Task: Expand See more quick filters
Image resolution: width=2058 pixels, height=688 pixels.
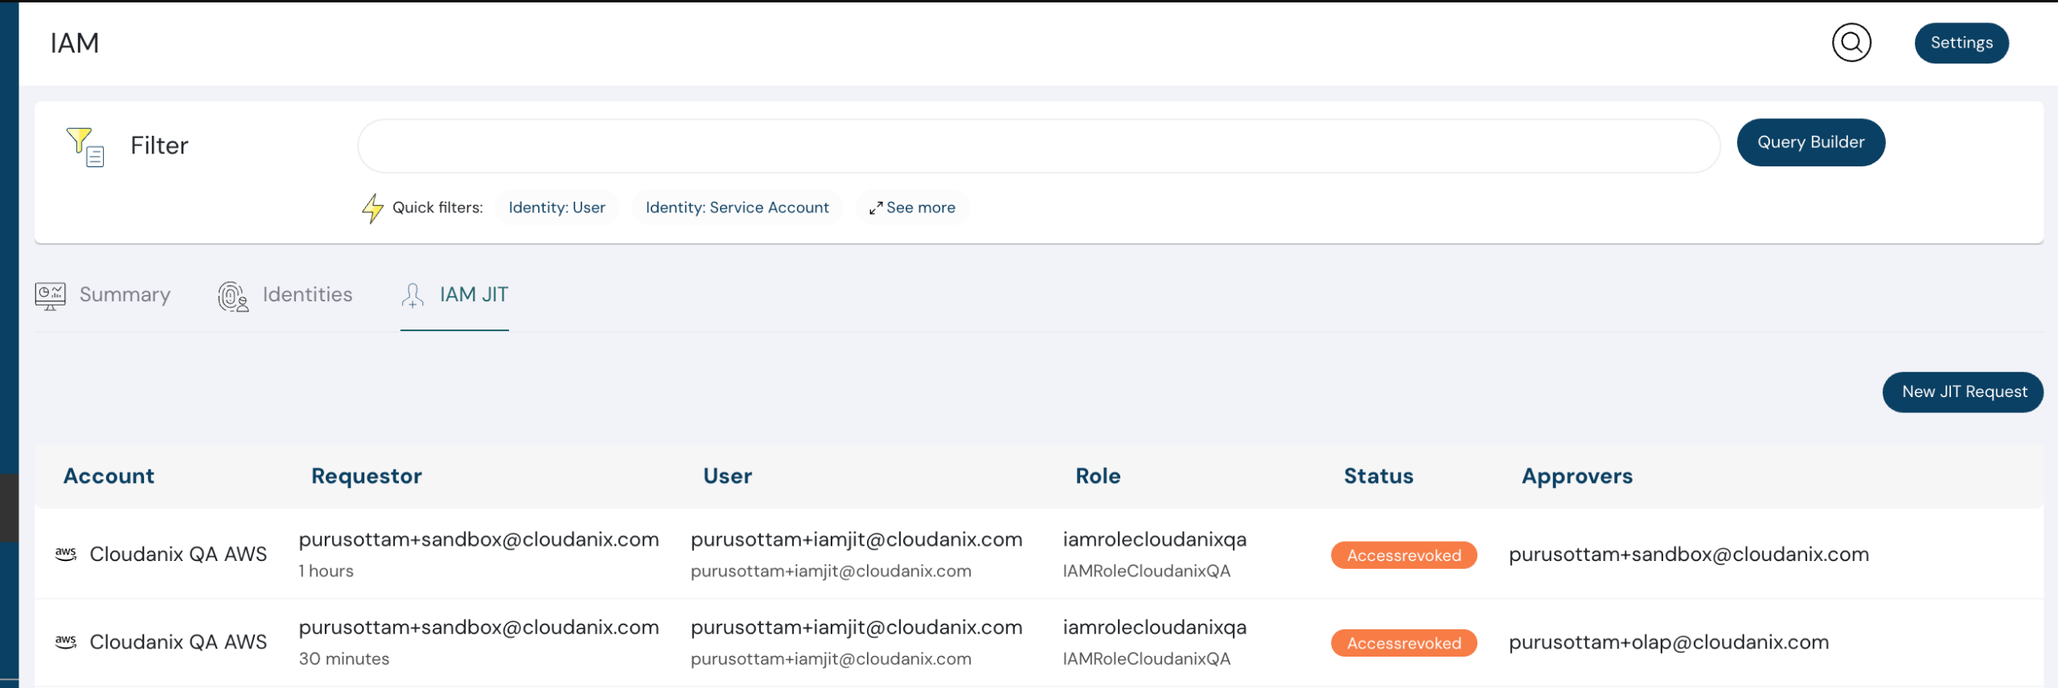Action: [x=912, y=207]
